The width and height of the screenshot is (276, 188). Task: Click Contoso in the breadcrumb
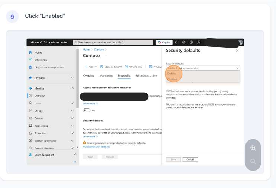point(99,49)
